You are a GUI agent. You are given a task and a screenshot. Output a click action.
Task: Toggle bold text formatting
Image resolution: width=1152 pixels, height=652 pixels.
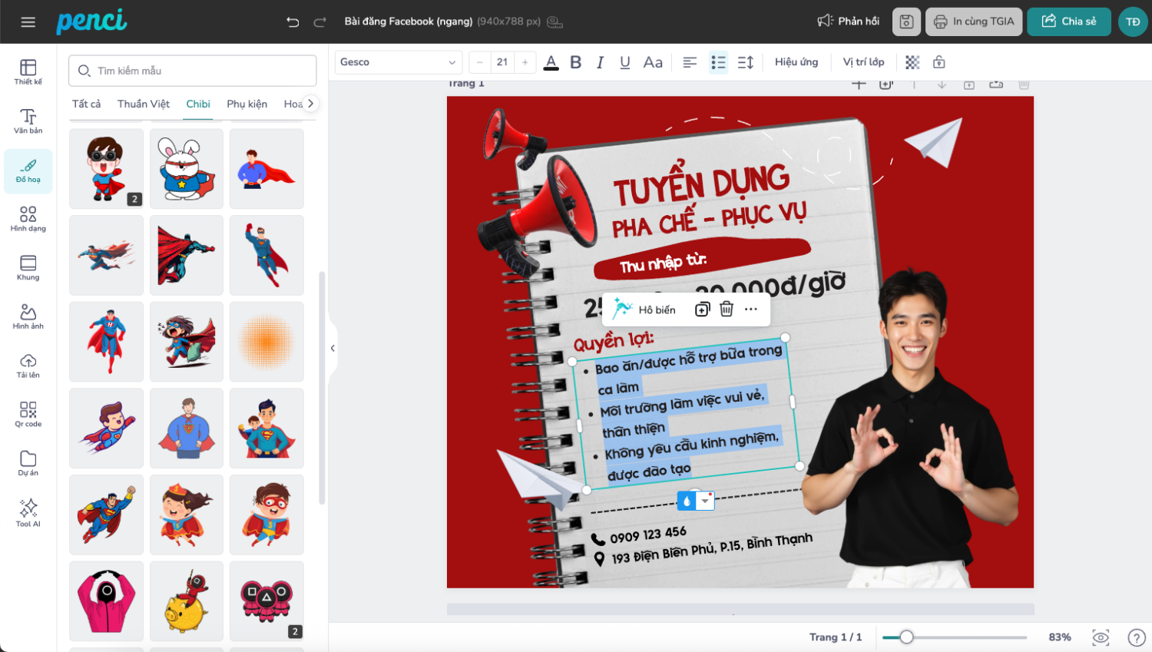pyautogui.click(x=575, y=62)
